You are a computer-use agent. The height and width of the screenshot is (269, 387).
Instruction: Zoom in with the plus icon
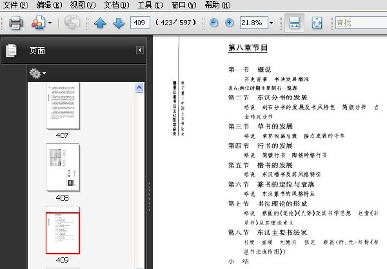(x=230, y=23)
